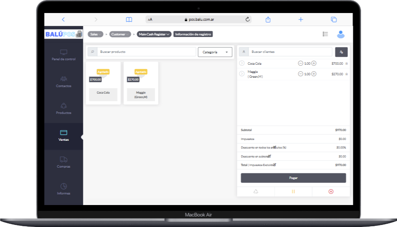Go to Panel de control in sidebar
397x227 pixels.
click(63, 55)
